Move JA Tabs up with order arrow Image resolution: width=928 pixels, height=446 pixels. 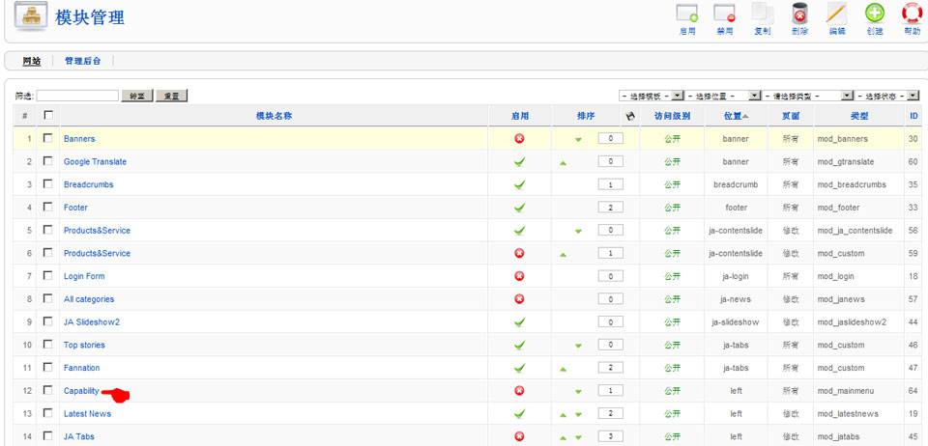point(563,437)
